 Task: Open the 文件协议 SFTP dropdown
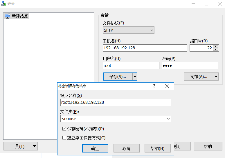pos(128,30)
